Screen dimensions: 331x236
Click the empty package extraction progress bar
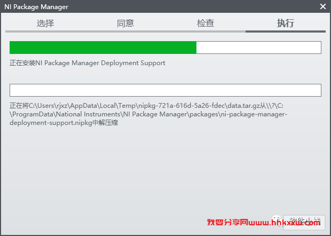(x=165, y=90)
